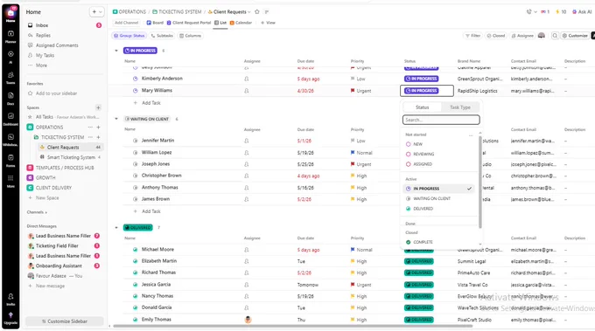
Task: Click Kimberly Anderson status circle icon
Action: click(x=135, y=79)
